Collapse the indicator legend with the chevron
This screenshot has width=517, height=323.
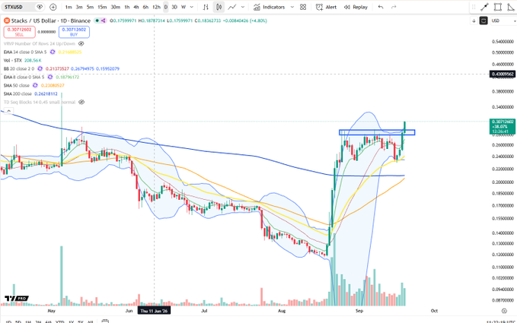[x=9, y=111]
